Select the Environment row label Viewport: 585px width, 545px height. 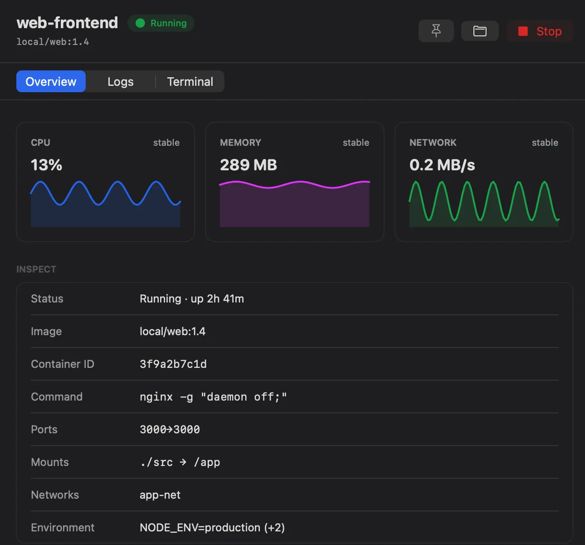click(x=63, y=527)
